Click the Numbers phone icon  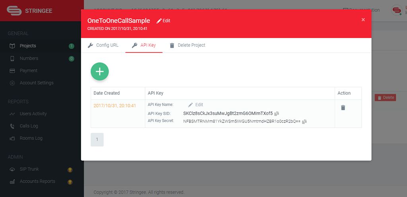tap(12, 59)
